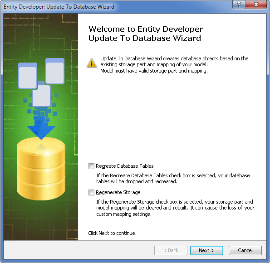The height and width of the screenshot is (263, 270).
Task: Click the window resize grip corner
Action: click(x=264, y=257)
